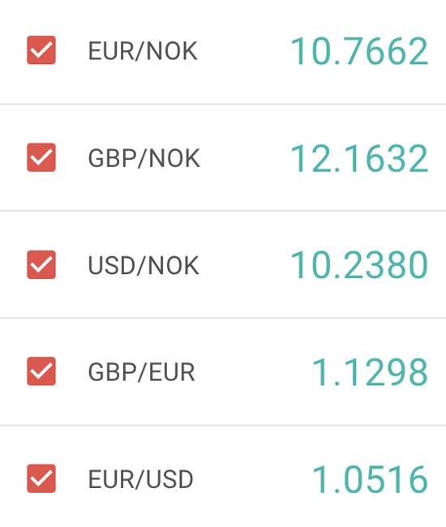Click empty space between EUR/NOK and 10.7662
The width and height of the screenshot is (446, 527).
pos(243,51)
